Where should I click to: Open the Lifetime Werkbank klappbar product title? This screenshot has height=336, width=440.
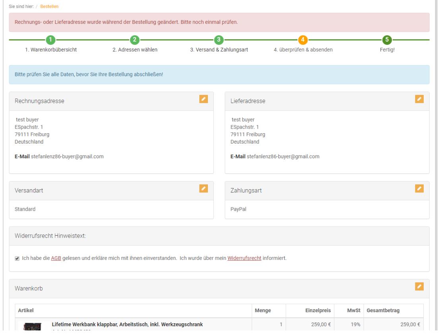[127, 324]
